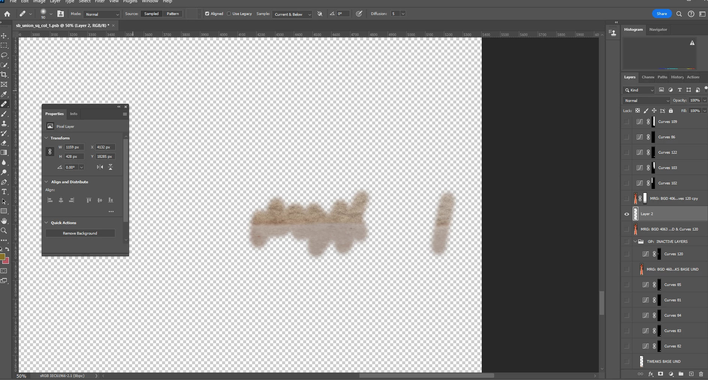Open the Mode dropdown set to Normal
Image resolution: width=708 pixels, height=380 pixels.
point(102,14)
